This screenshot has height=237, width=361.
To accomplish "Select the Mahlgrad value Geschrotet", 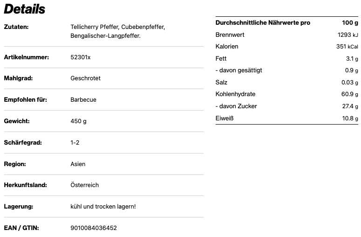I will pos(85,78).
